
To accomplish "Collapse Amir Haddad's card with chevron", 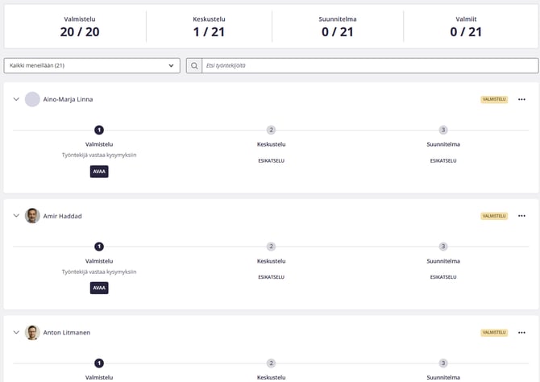I will 16,216.
